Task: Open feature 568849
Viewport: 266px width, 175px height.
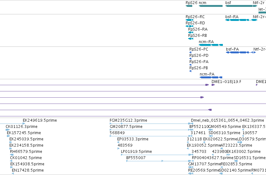Action: 117,133
